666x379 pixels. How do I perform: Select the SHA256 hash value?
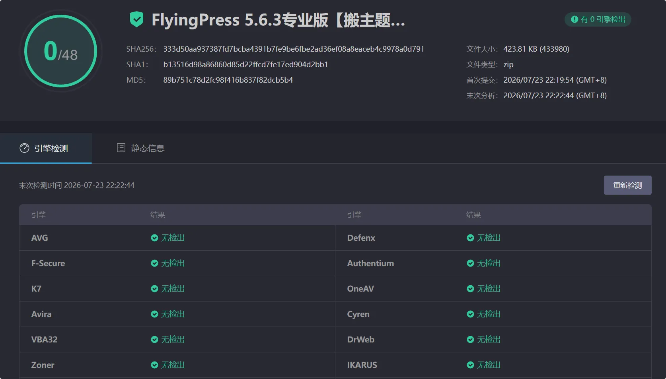click(294, 49)
